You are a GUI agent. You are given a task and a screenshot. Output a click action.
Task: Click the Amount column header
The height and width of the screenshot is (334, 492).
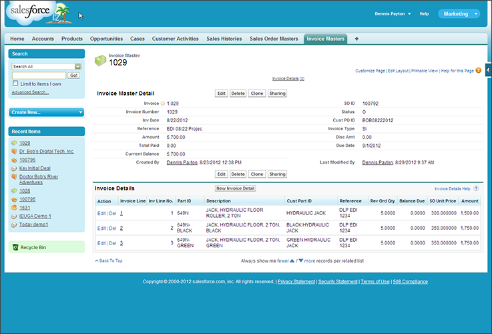[x=470, y=201]
